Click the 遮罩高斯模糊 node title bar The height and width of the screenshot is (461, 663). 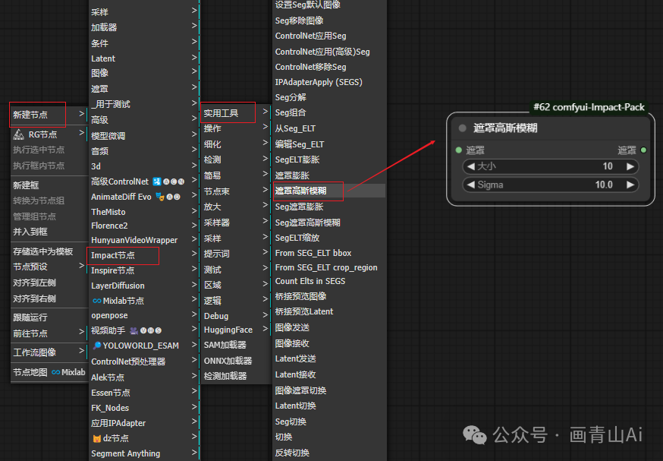551,128
